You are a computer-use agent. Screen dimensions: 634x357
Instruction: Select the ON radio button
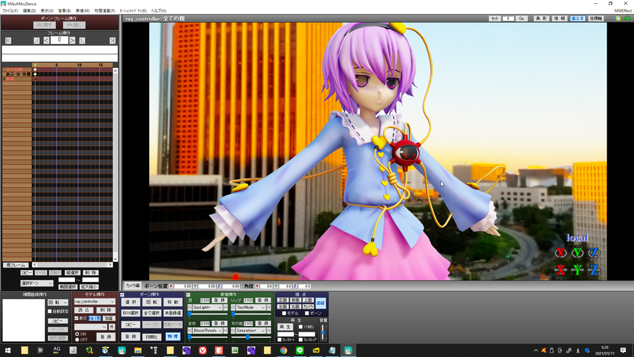point(77,334)
